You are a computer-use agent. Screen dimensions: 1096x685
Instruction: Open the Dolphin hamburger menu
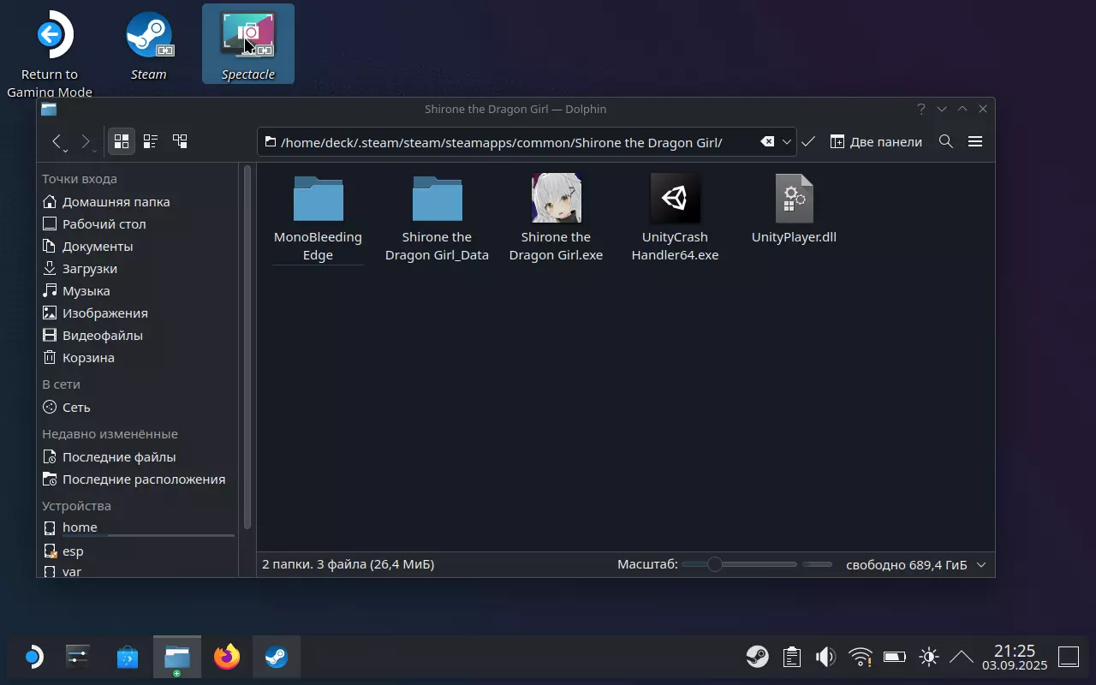975,141
